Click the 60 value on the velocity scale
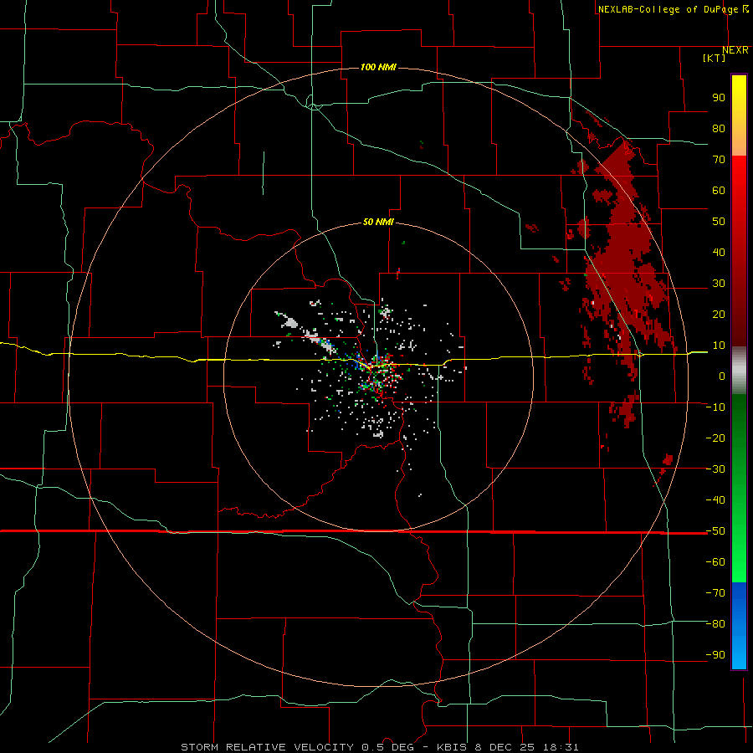The image size is (753, 753). 719,190
